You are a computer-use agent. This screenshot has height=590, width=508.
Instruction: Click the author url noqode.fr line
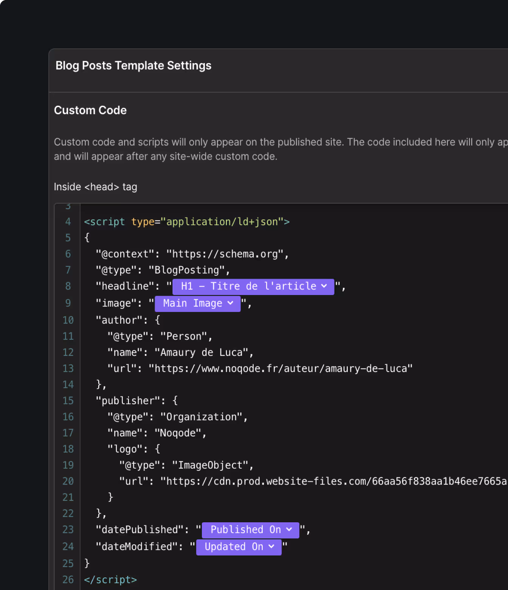click(260, 369)
